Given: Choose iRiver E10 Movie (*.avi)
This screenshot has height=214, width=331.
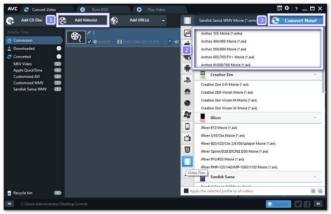Looking at the screenshot, I should point(218,128).
